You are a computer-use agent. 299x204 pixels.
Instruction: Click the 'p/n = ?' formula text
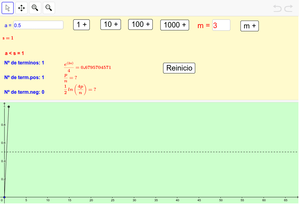[70, 78]
